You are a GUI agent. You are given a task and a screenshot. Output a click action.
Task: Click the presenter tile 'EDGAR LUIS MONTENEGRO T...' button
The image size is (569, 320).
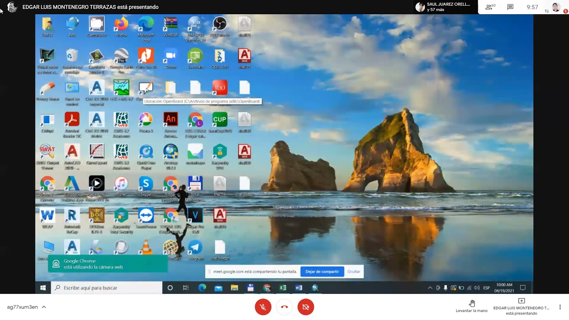pyautogui.click(x=521, y=307)
